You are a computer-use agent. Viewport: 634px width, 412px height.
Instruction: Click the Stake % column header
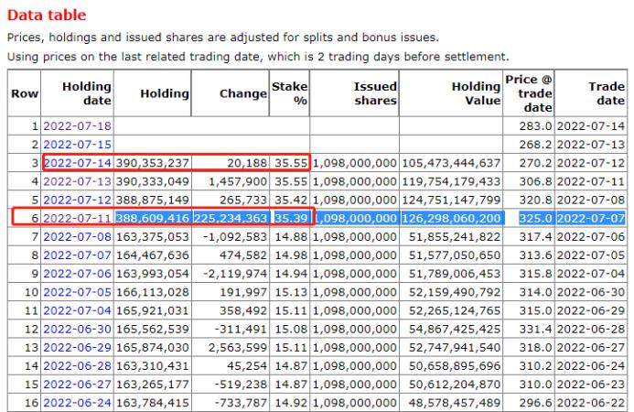(x=289, y=93)
